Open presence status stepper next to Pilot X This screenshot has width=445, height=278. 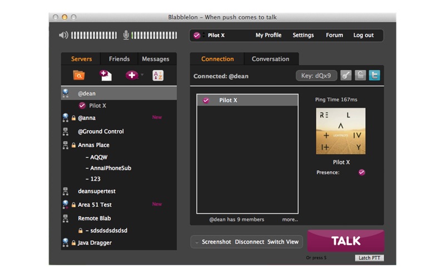(204, 35)
